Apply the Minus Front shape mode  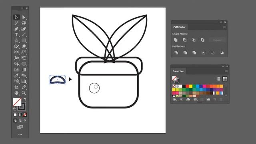pos(184,40)
